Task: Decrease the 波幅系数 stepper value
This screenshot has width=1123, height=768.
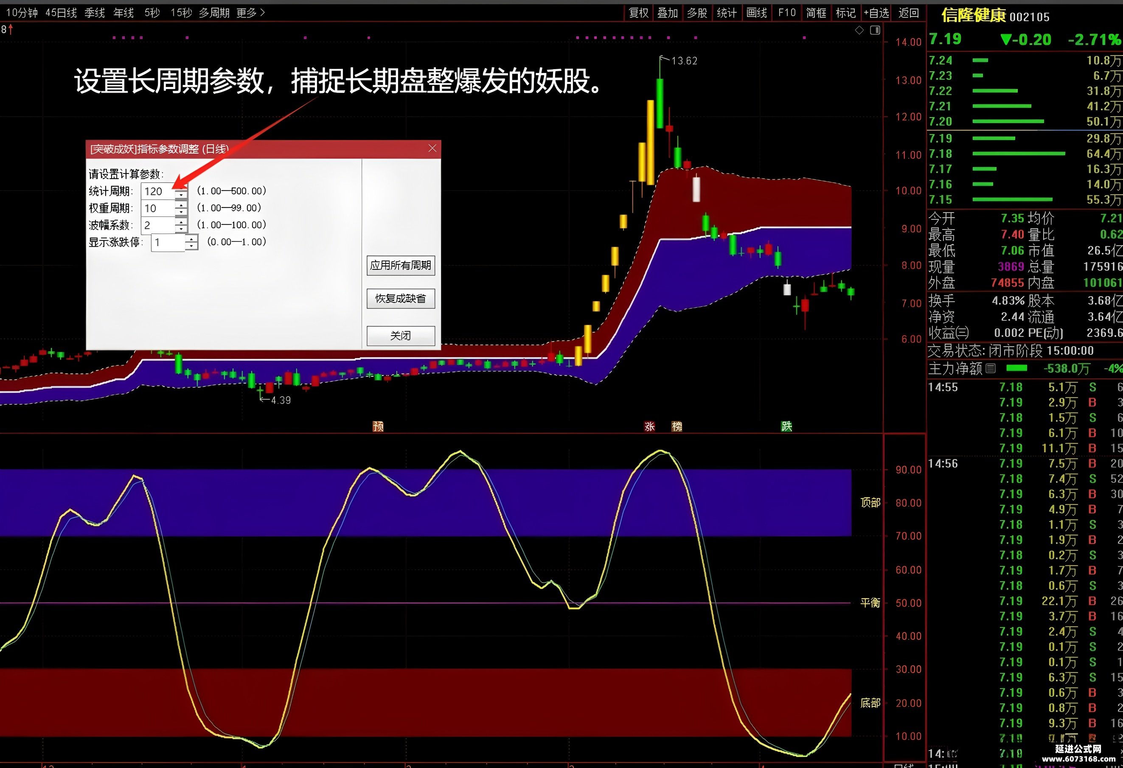Action: pos(181,228)
